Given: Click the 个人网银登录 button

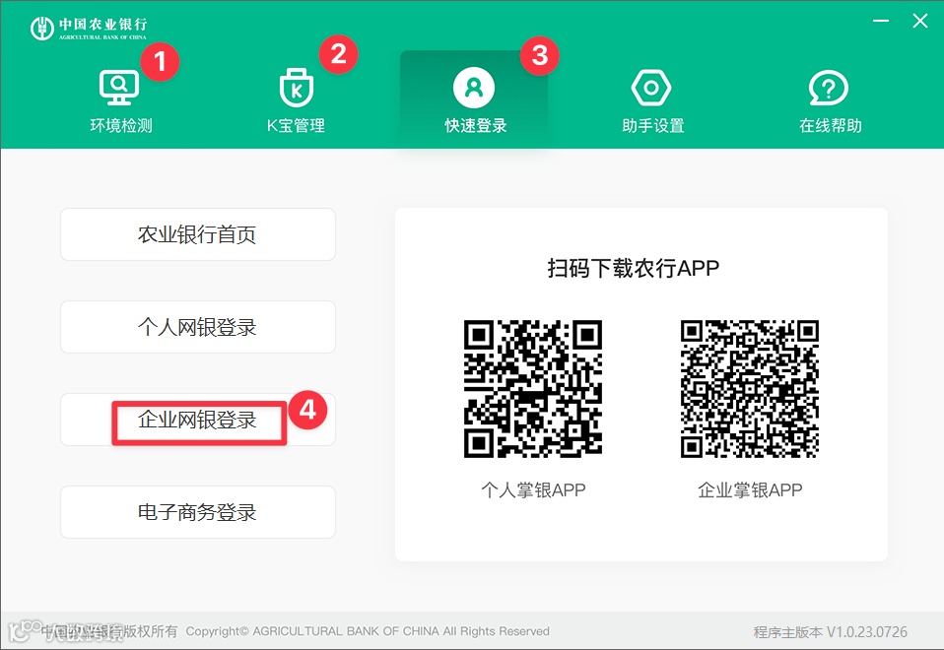Looking at the screenshot, I should click(198, 327).
